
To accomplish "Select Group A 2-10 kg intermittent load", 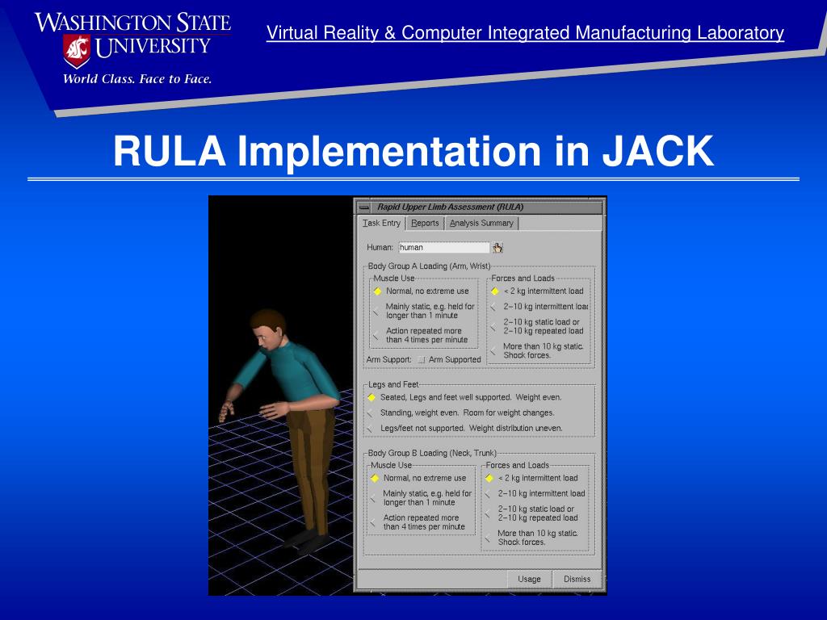I will [x=539, y=306].
